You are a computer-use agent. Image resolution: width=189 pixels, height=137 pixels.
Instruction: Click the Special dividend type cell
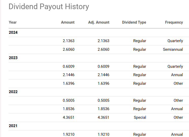(x=140, y=117)
